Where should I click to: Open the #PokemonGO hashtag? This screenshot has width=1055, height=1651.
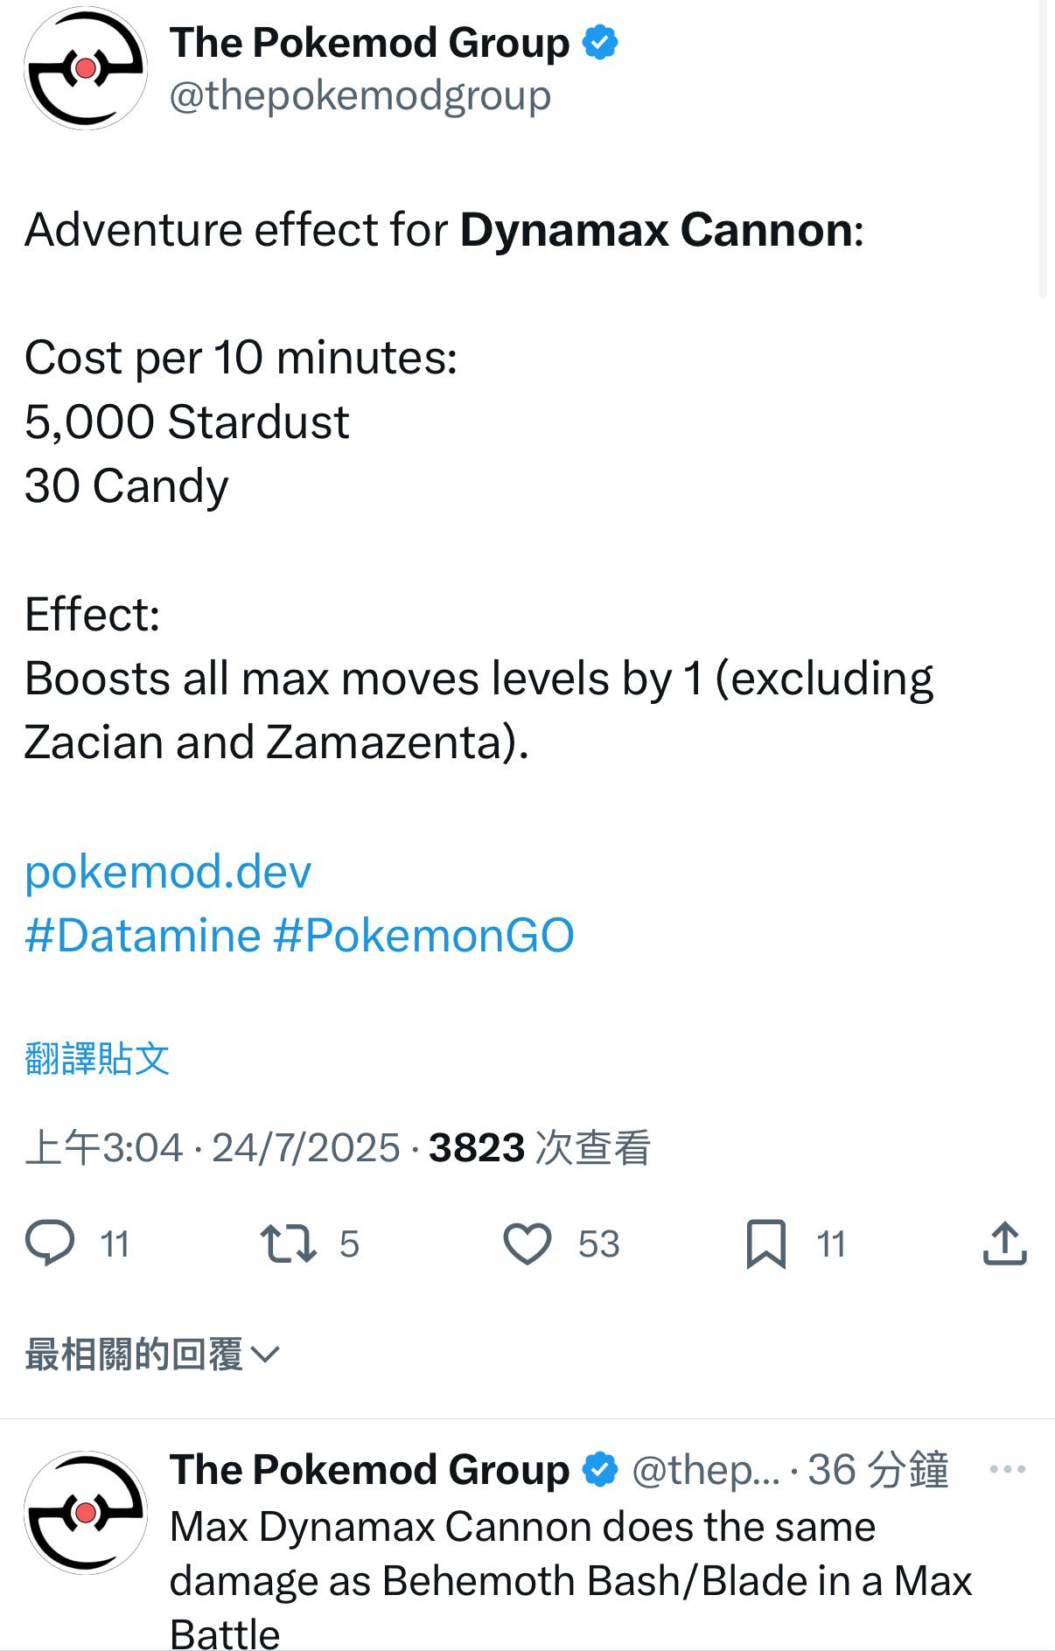(x=423, y=935)
